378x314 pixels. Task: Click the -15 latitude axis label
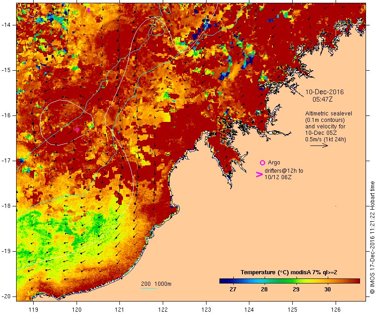[x=6, y=70]
